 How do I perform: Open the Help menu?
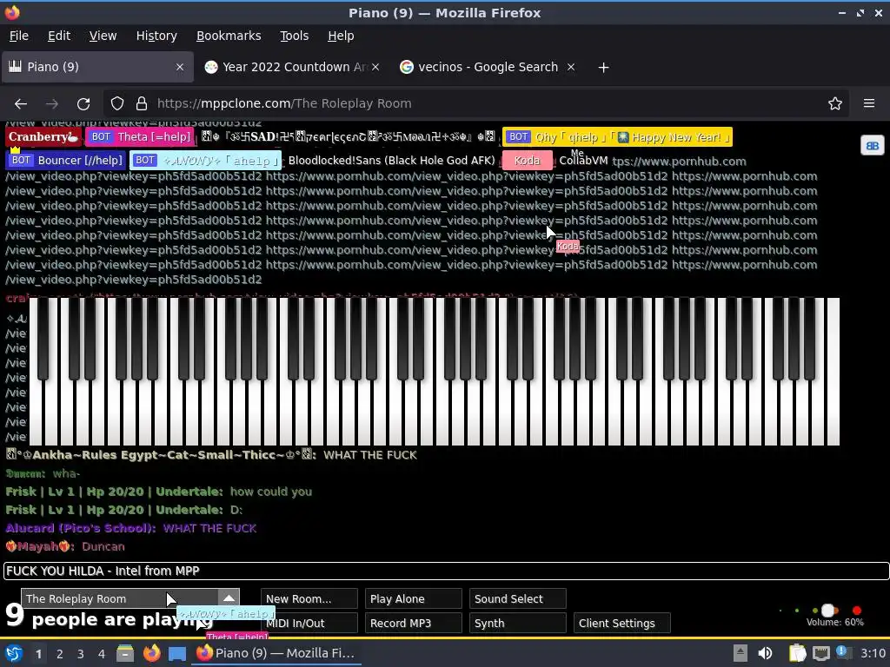(x=341, y=36)
